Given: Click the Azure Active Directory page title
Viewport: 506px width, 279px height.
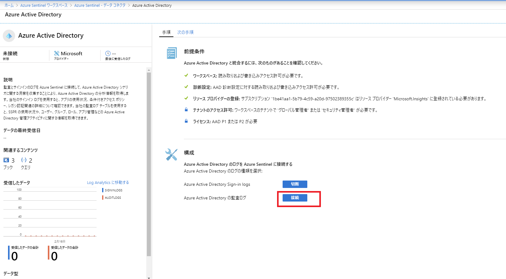Looking at the screenshot, I should pyautogui.click(x=33, y=15).
